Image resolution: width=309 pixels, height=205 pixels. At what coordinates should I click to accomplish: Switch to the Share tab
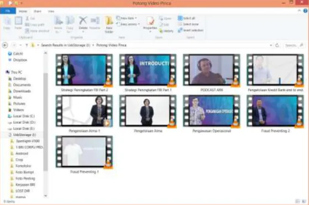pyautogui.click(x=38, y=11)
